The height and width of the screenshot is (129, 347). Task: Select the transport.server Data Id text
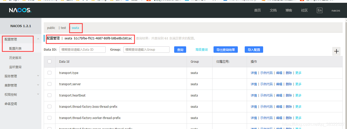point(70,84)
